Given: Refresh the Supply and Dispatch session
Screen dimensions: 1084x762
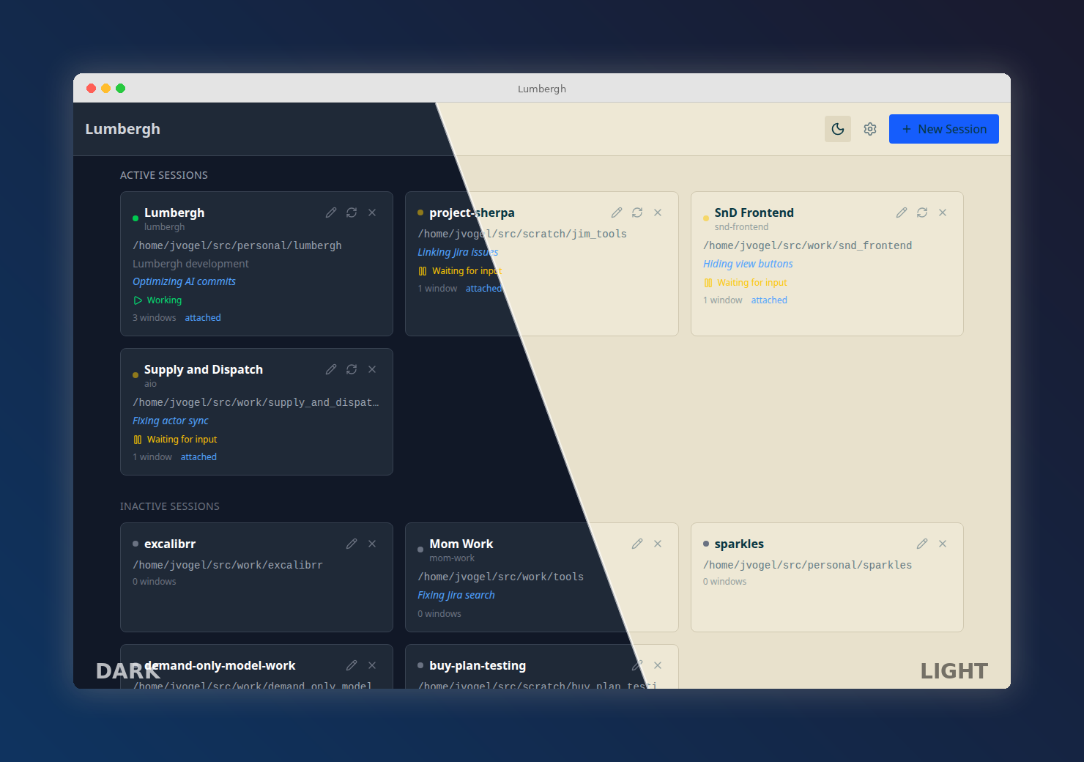Looking at the screenshot, I should point(352,369).
